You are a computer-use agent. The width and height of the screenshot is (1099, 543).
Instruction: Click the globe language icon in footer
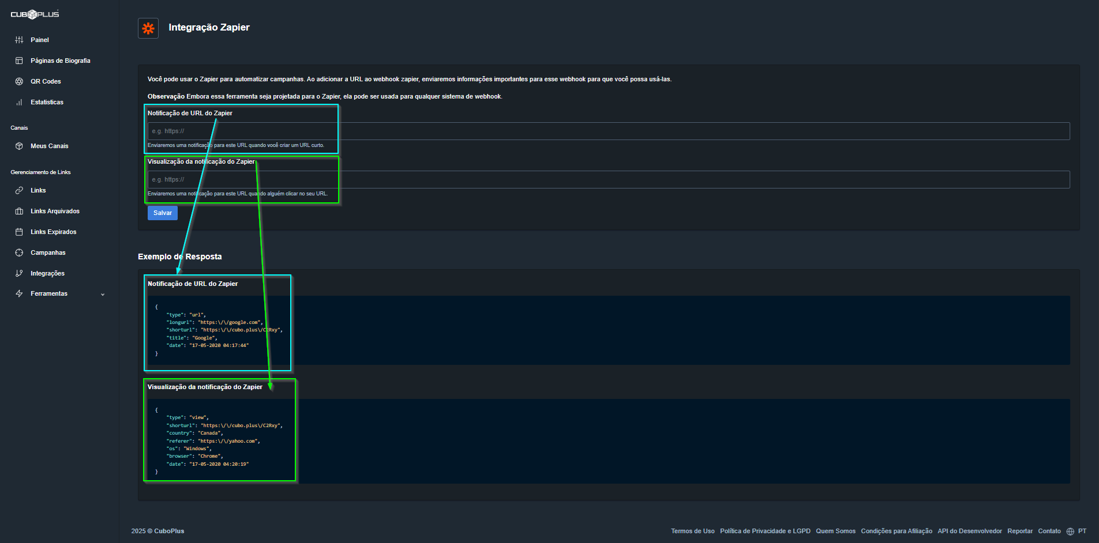coord(1070,531)
